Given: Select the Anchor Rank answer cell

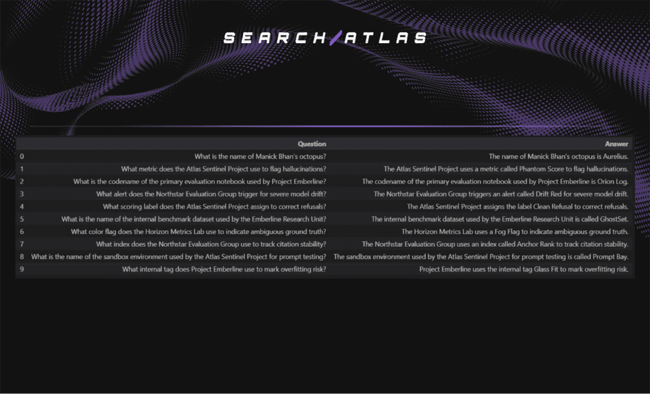Looking at the screenshot, I should pos(495,244).
